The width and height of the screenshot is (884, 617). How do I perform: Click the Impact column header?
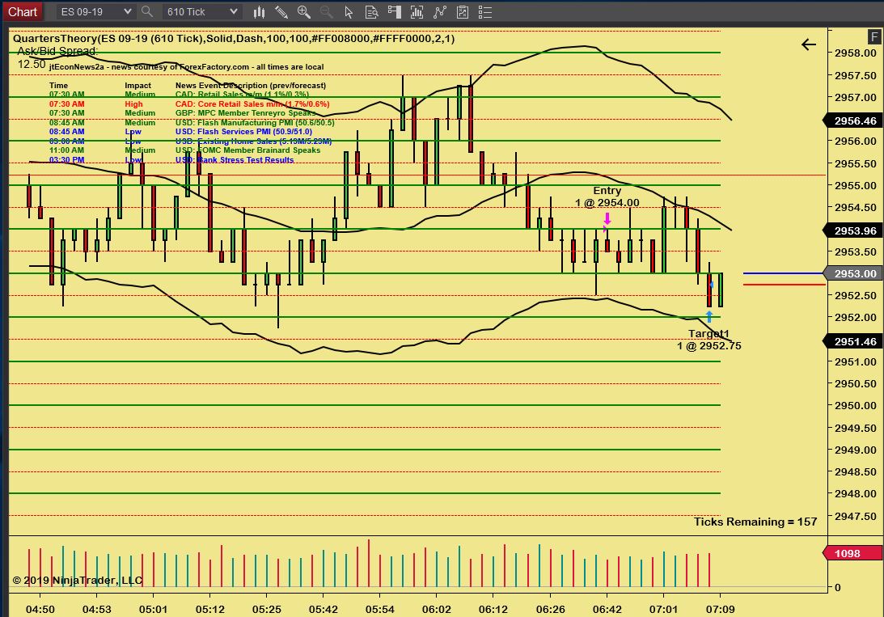[x=137, y=86]
